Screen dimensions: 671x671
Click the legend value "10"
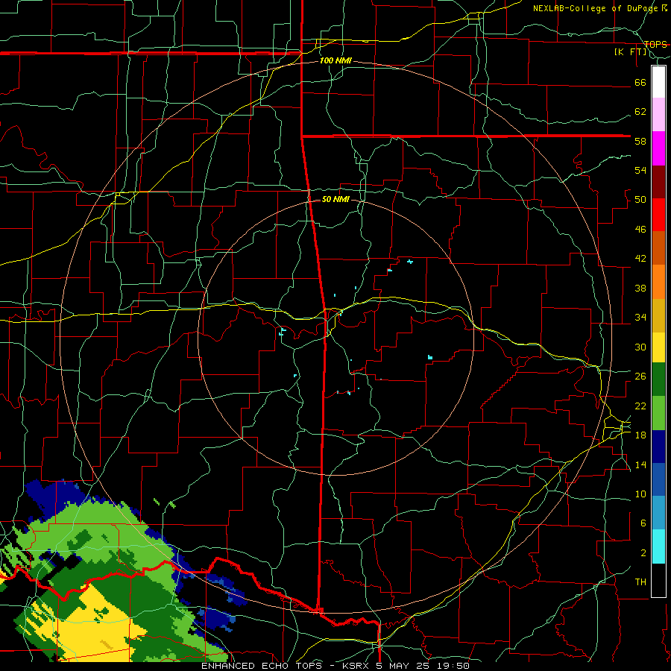pos(640,494)
